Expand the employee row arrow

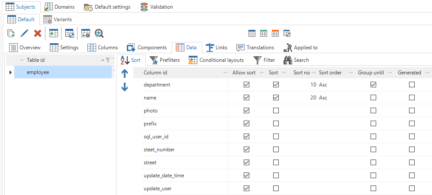click(x=10, y=72)
